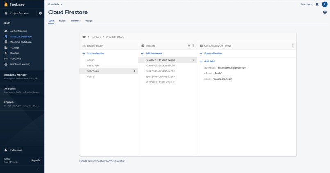The image size is (330, 173).
Task: Open Authentication in the sidebar
Action: coord(18,31)
